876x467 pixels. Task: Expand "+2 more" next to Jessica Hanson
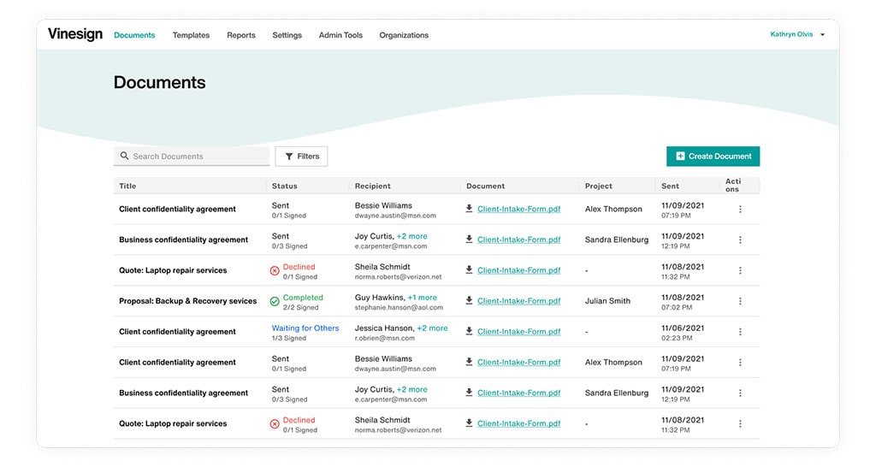[432, 328]
